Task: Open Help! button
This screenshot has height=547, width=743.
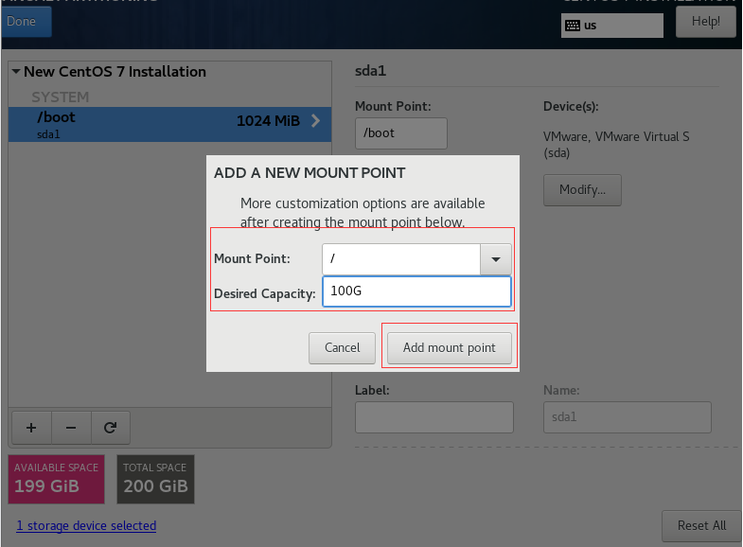Action: click(x=705, y=22)
